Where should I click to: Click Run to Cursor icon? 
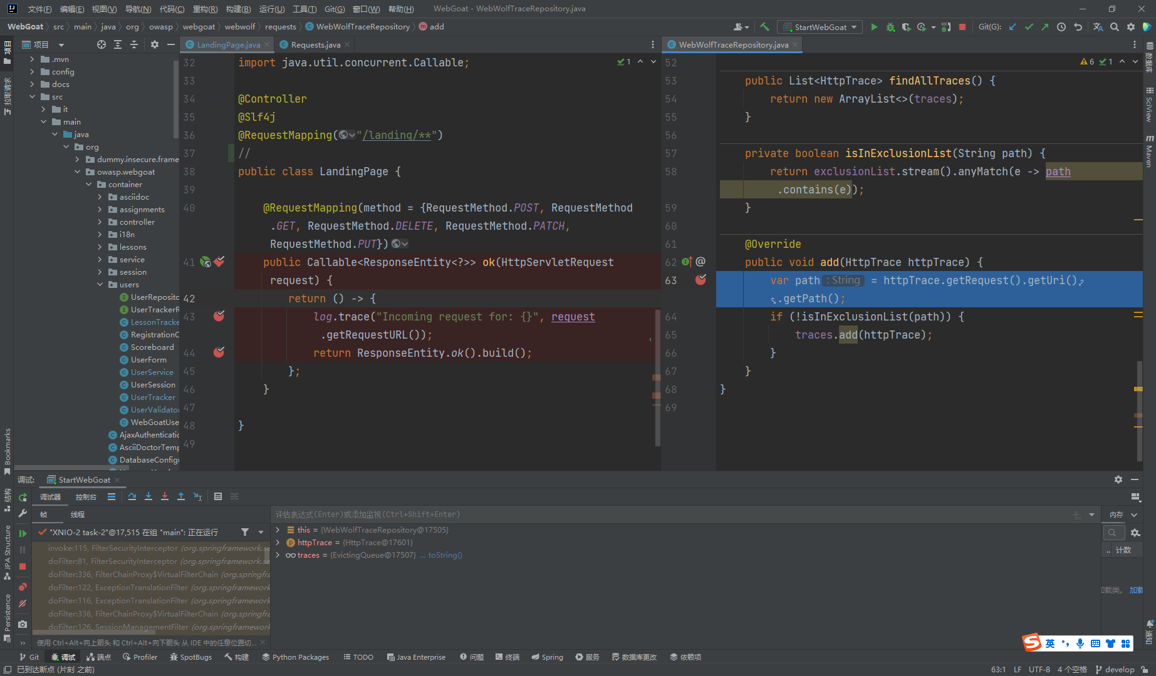(x=197, y=496)
